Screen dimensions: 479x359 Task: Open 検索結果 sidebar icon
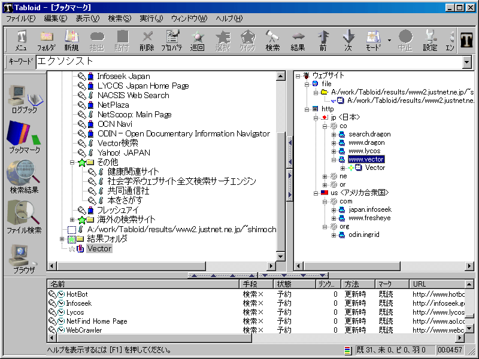pos(25,177)
